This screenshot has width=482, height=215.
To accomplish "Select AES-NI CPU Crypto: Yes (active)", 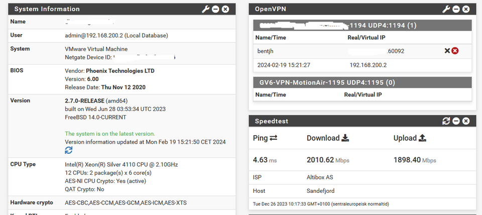I will (x=105, y=181).
